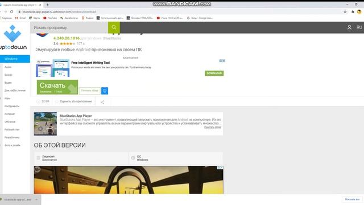This screenshot has width=364, height=205.
Task: Click the 'Free Intelligent Writing Tool' ad title
Action: (x=90, y=63)
